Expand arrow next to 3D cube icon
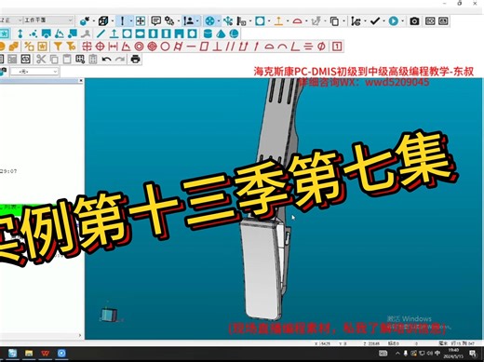Image resolution: width=484 pixels, height=362 pixels. 112,21
